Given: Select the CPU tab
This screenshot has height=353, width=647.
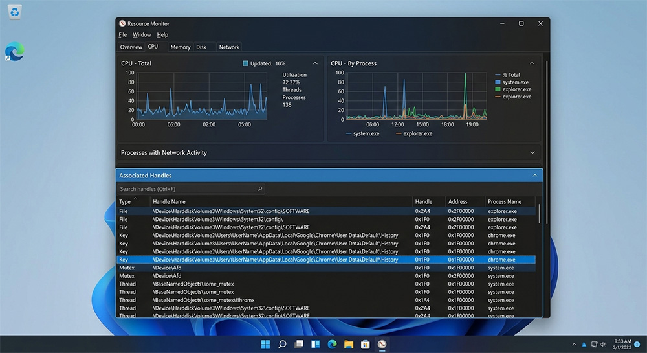Looking at the screenshot, I should [153, 47].
